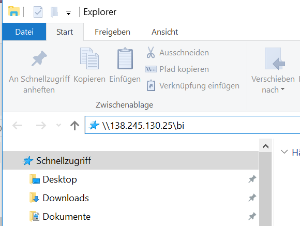
Task: Pin with An Schnellzugriff anheften icon
Action: click(x=39, y=58)
